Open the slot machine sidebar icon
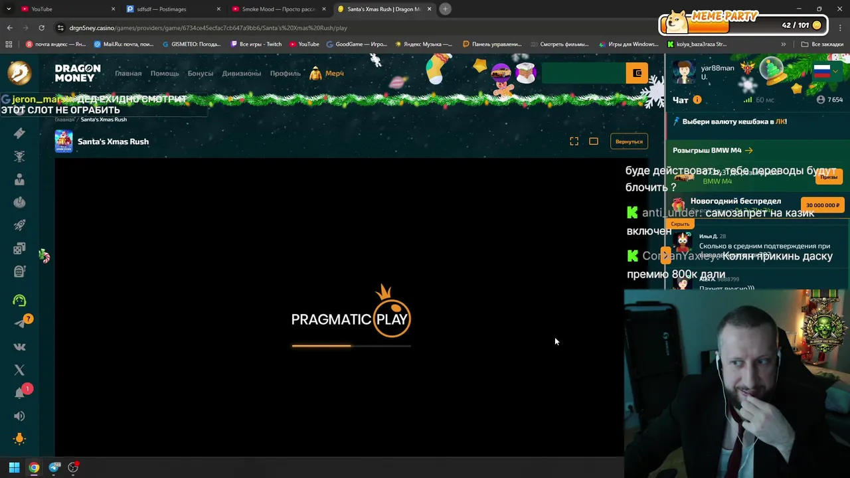850x478 pixels. click(x=19, y=271)
